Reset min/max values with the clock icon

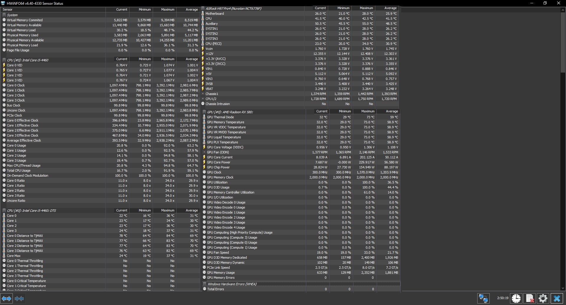click(516, 299)
